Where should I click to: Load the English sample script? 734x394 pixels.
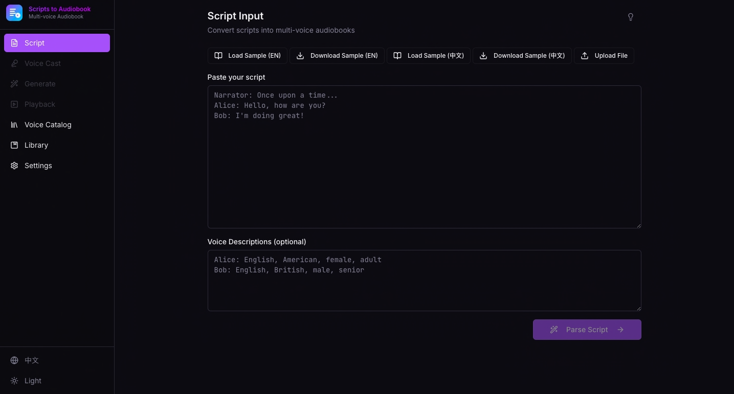point(248,56)
